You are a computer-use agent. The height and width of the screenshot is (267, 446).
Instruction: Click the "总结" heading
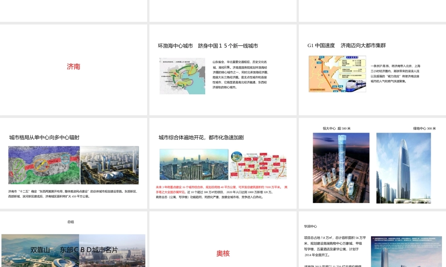coord(70,221)
